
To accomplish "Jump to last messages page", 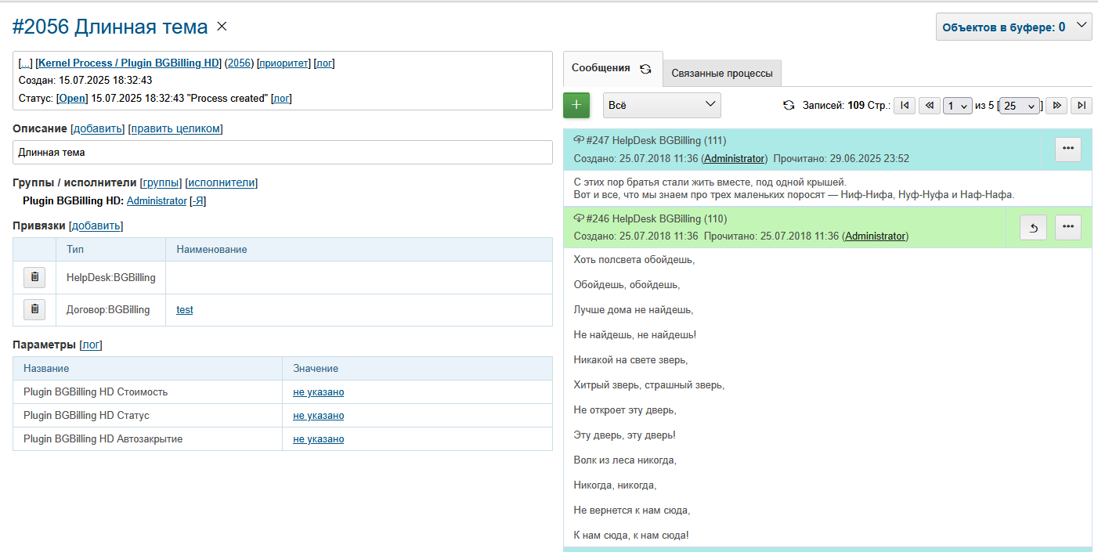I will click(1081, 104).
